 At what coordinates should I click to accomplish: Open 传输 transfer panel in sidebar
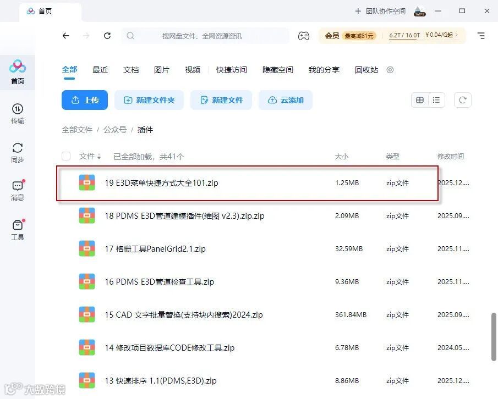point(18,114)
